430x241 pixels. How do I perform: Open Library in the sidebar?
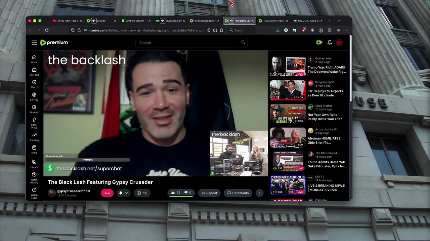coord(34,164)
